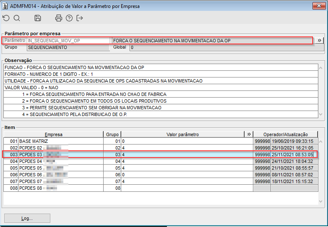Screen dimensions: 328x227
Task: Click Observação line UTILIDADE - FORCA A UTILIZACAO
Action: click(161, 81)
